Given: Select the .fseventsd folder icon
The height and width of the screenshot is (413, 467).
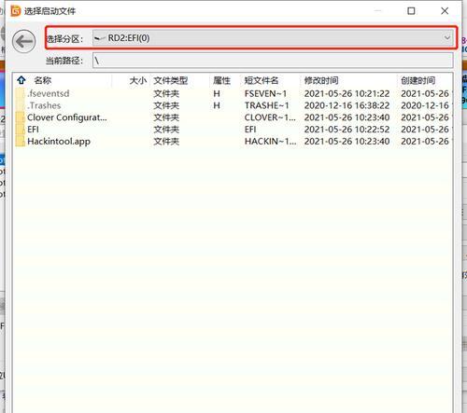Looking at the screenshot, I should 21,93.
